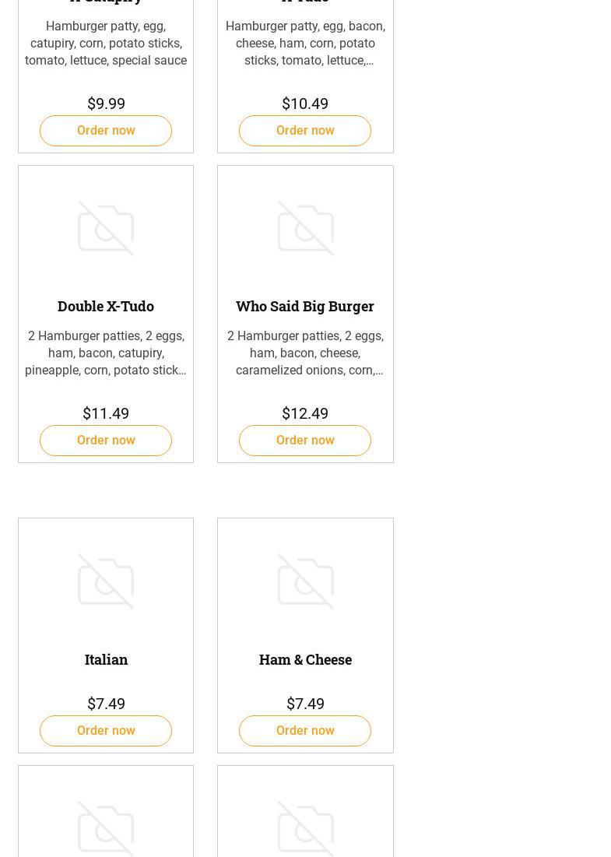Screen dimensions: 611x857
Task: Click the $11.49 price label
Action: pos(106,413)
